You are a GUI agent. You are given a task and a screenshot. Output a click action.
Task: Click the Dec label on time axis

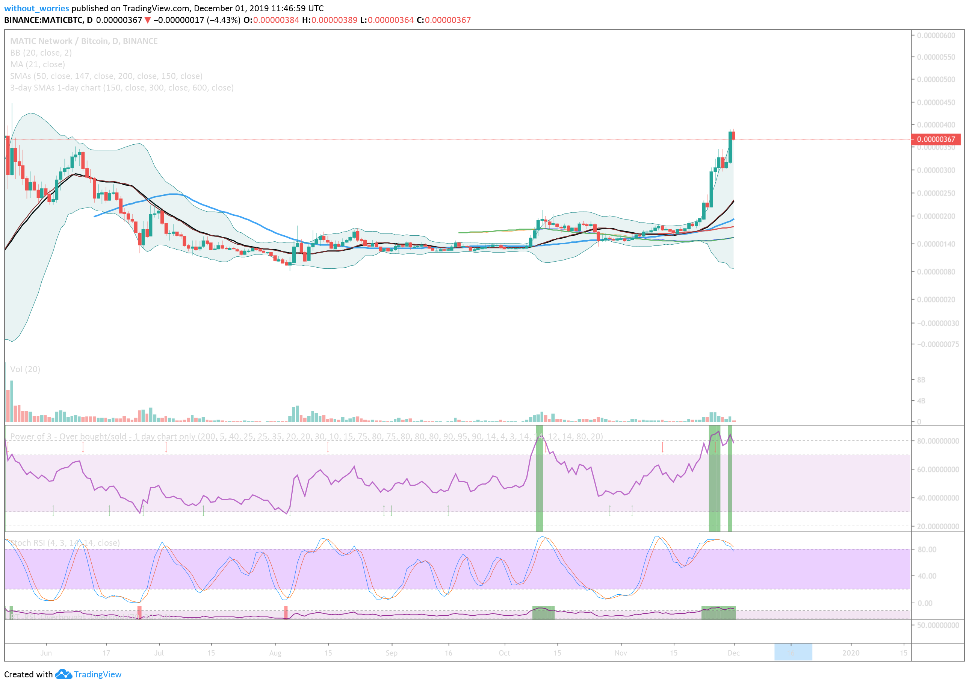point(733,653)
